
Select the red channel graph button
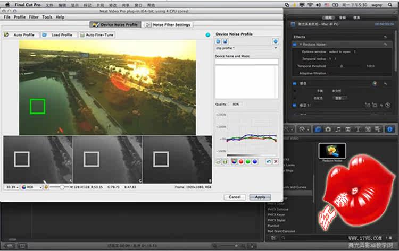click(240, 161)
